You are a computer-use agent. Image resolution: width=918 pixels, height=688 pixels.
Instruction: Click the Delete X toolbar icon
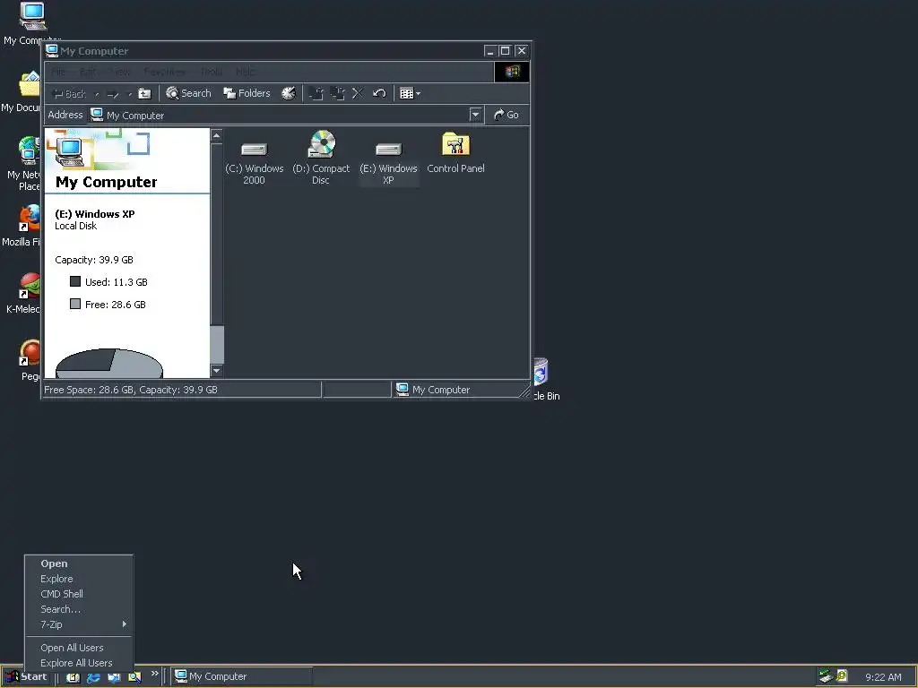358,93
